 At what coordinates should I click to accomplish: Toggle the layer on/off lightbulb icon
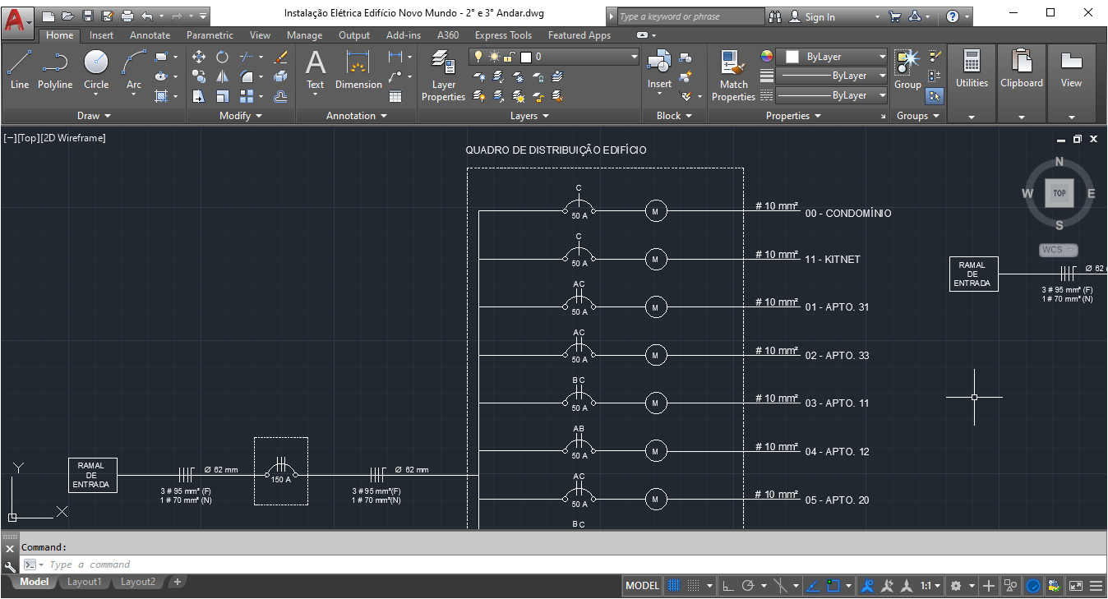[x=478, y=57]
